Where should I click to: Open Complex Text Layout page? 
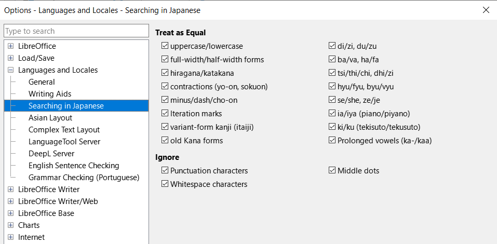[64, 130]
